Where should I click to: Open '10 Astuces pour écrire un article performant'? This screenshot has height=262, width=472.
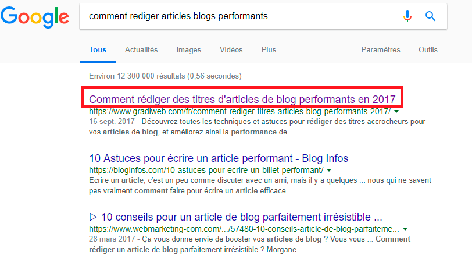[219, 158]
